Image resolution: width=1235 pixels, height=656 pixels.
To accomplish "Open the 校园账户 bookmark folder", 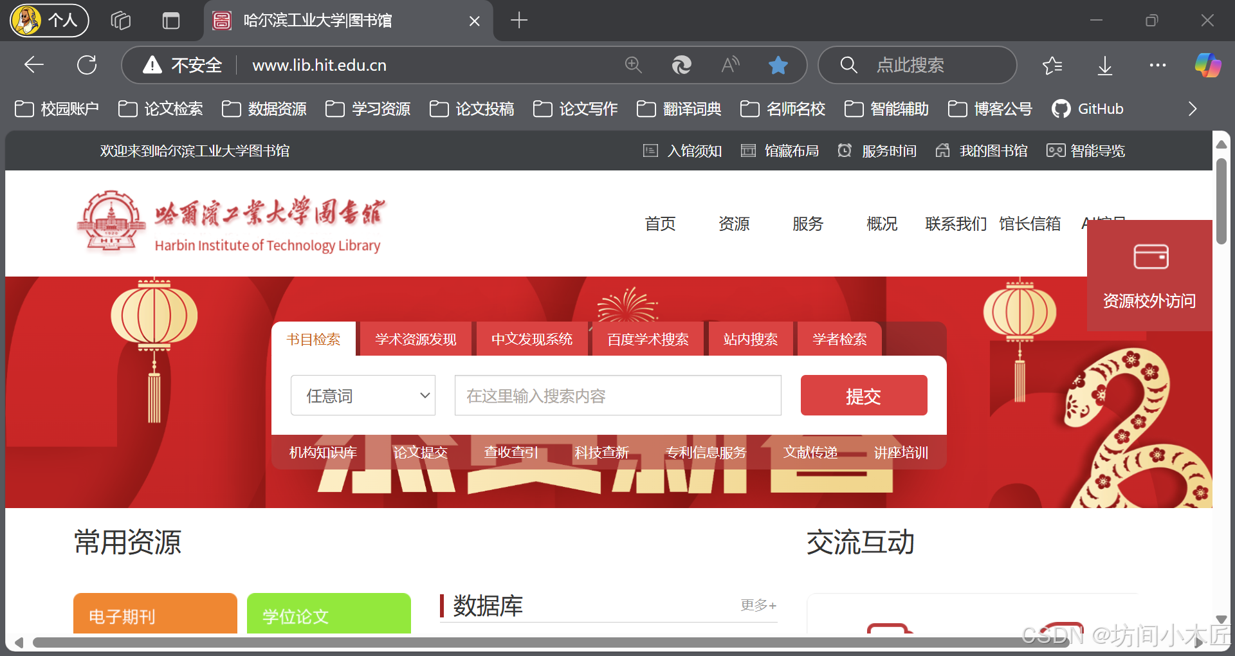I will (57, 109).
